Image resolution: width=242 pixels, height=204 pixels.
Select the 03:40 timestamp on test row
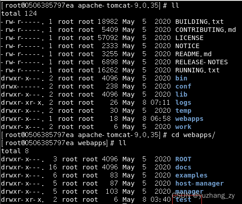pos(160,200)
